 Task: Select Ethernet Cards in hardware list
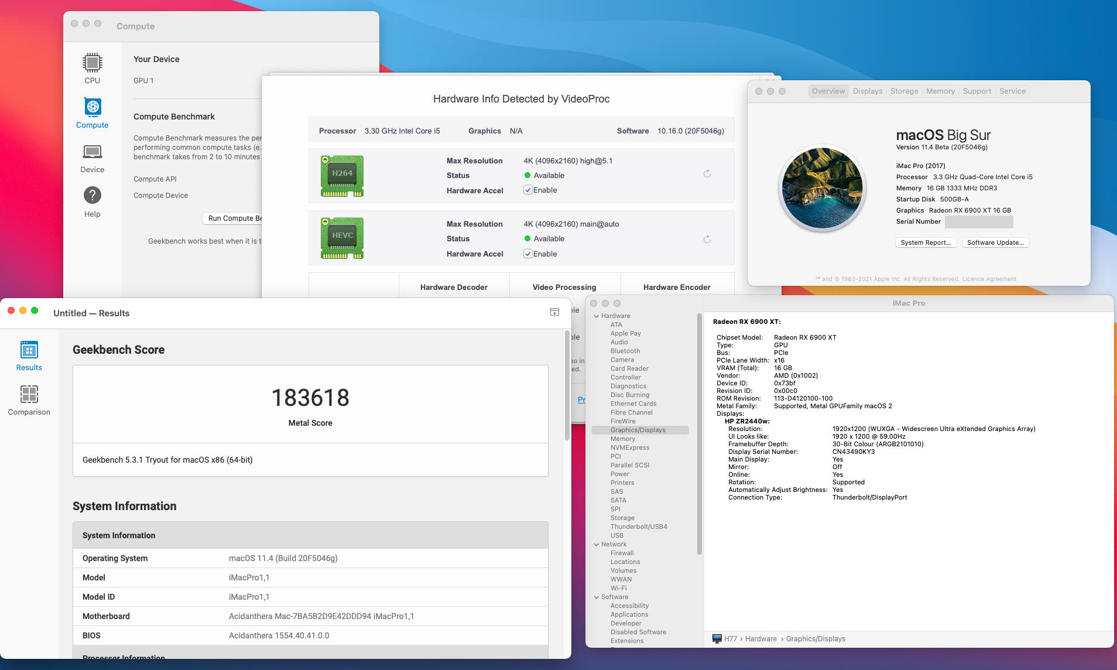[633, 404]
